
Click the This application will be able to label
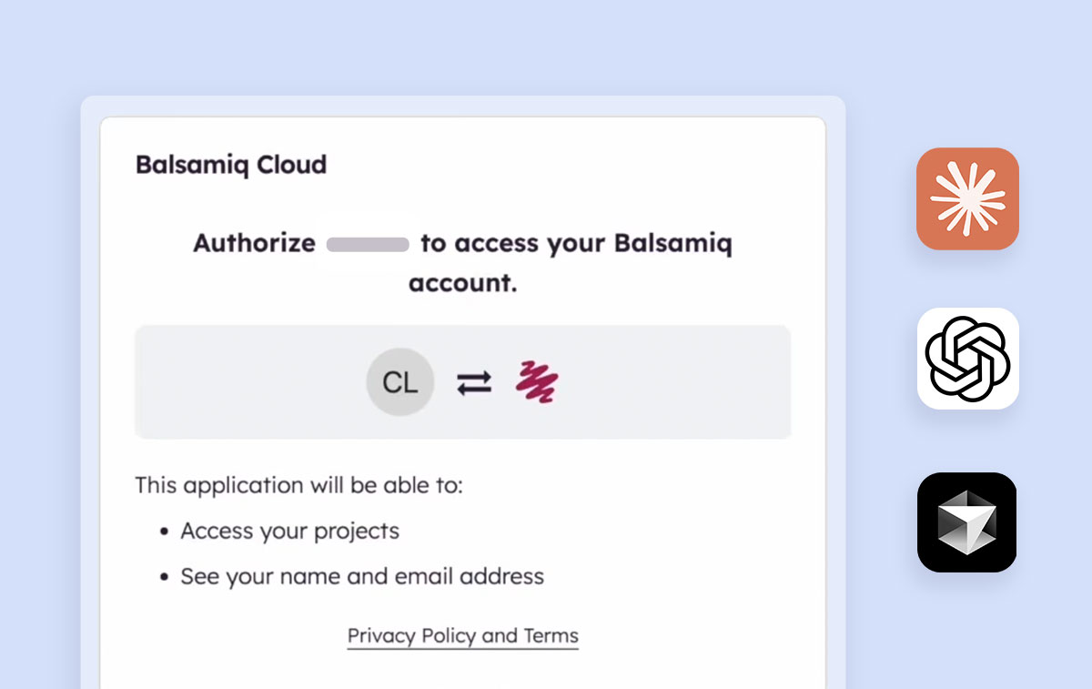tap(300, 485)
